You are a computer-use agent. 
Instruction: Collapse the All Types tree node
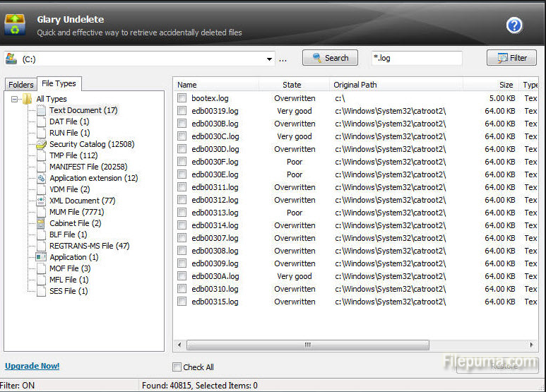[x=16, y=100]
